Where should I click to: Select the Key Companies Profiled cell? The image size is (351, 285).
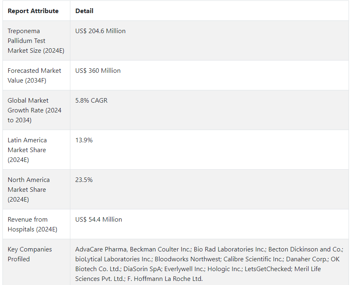click(x=29, y=254)
